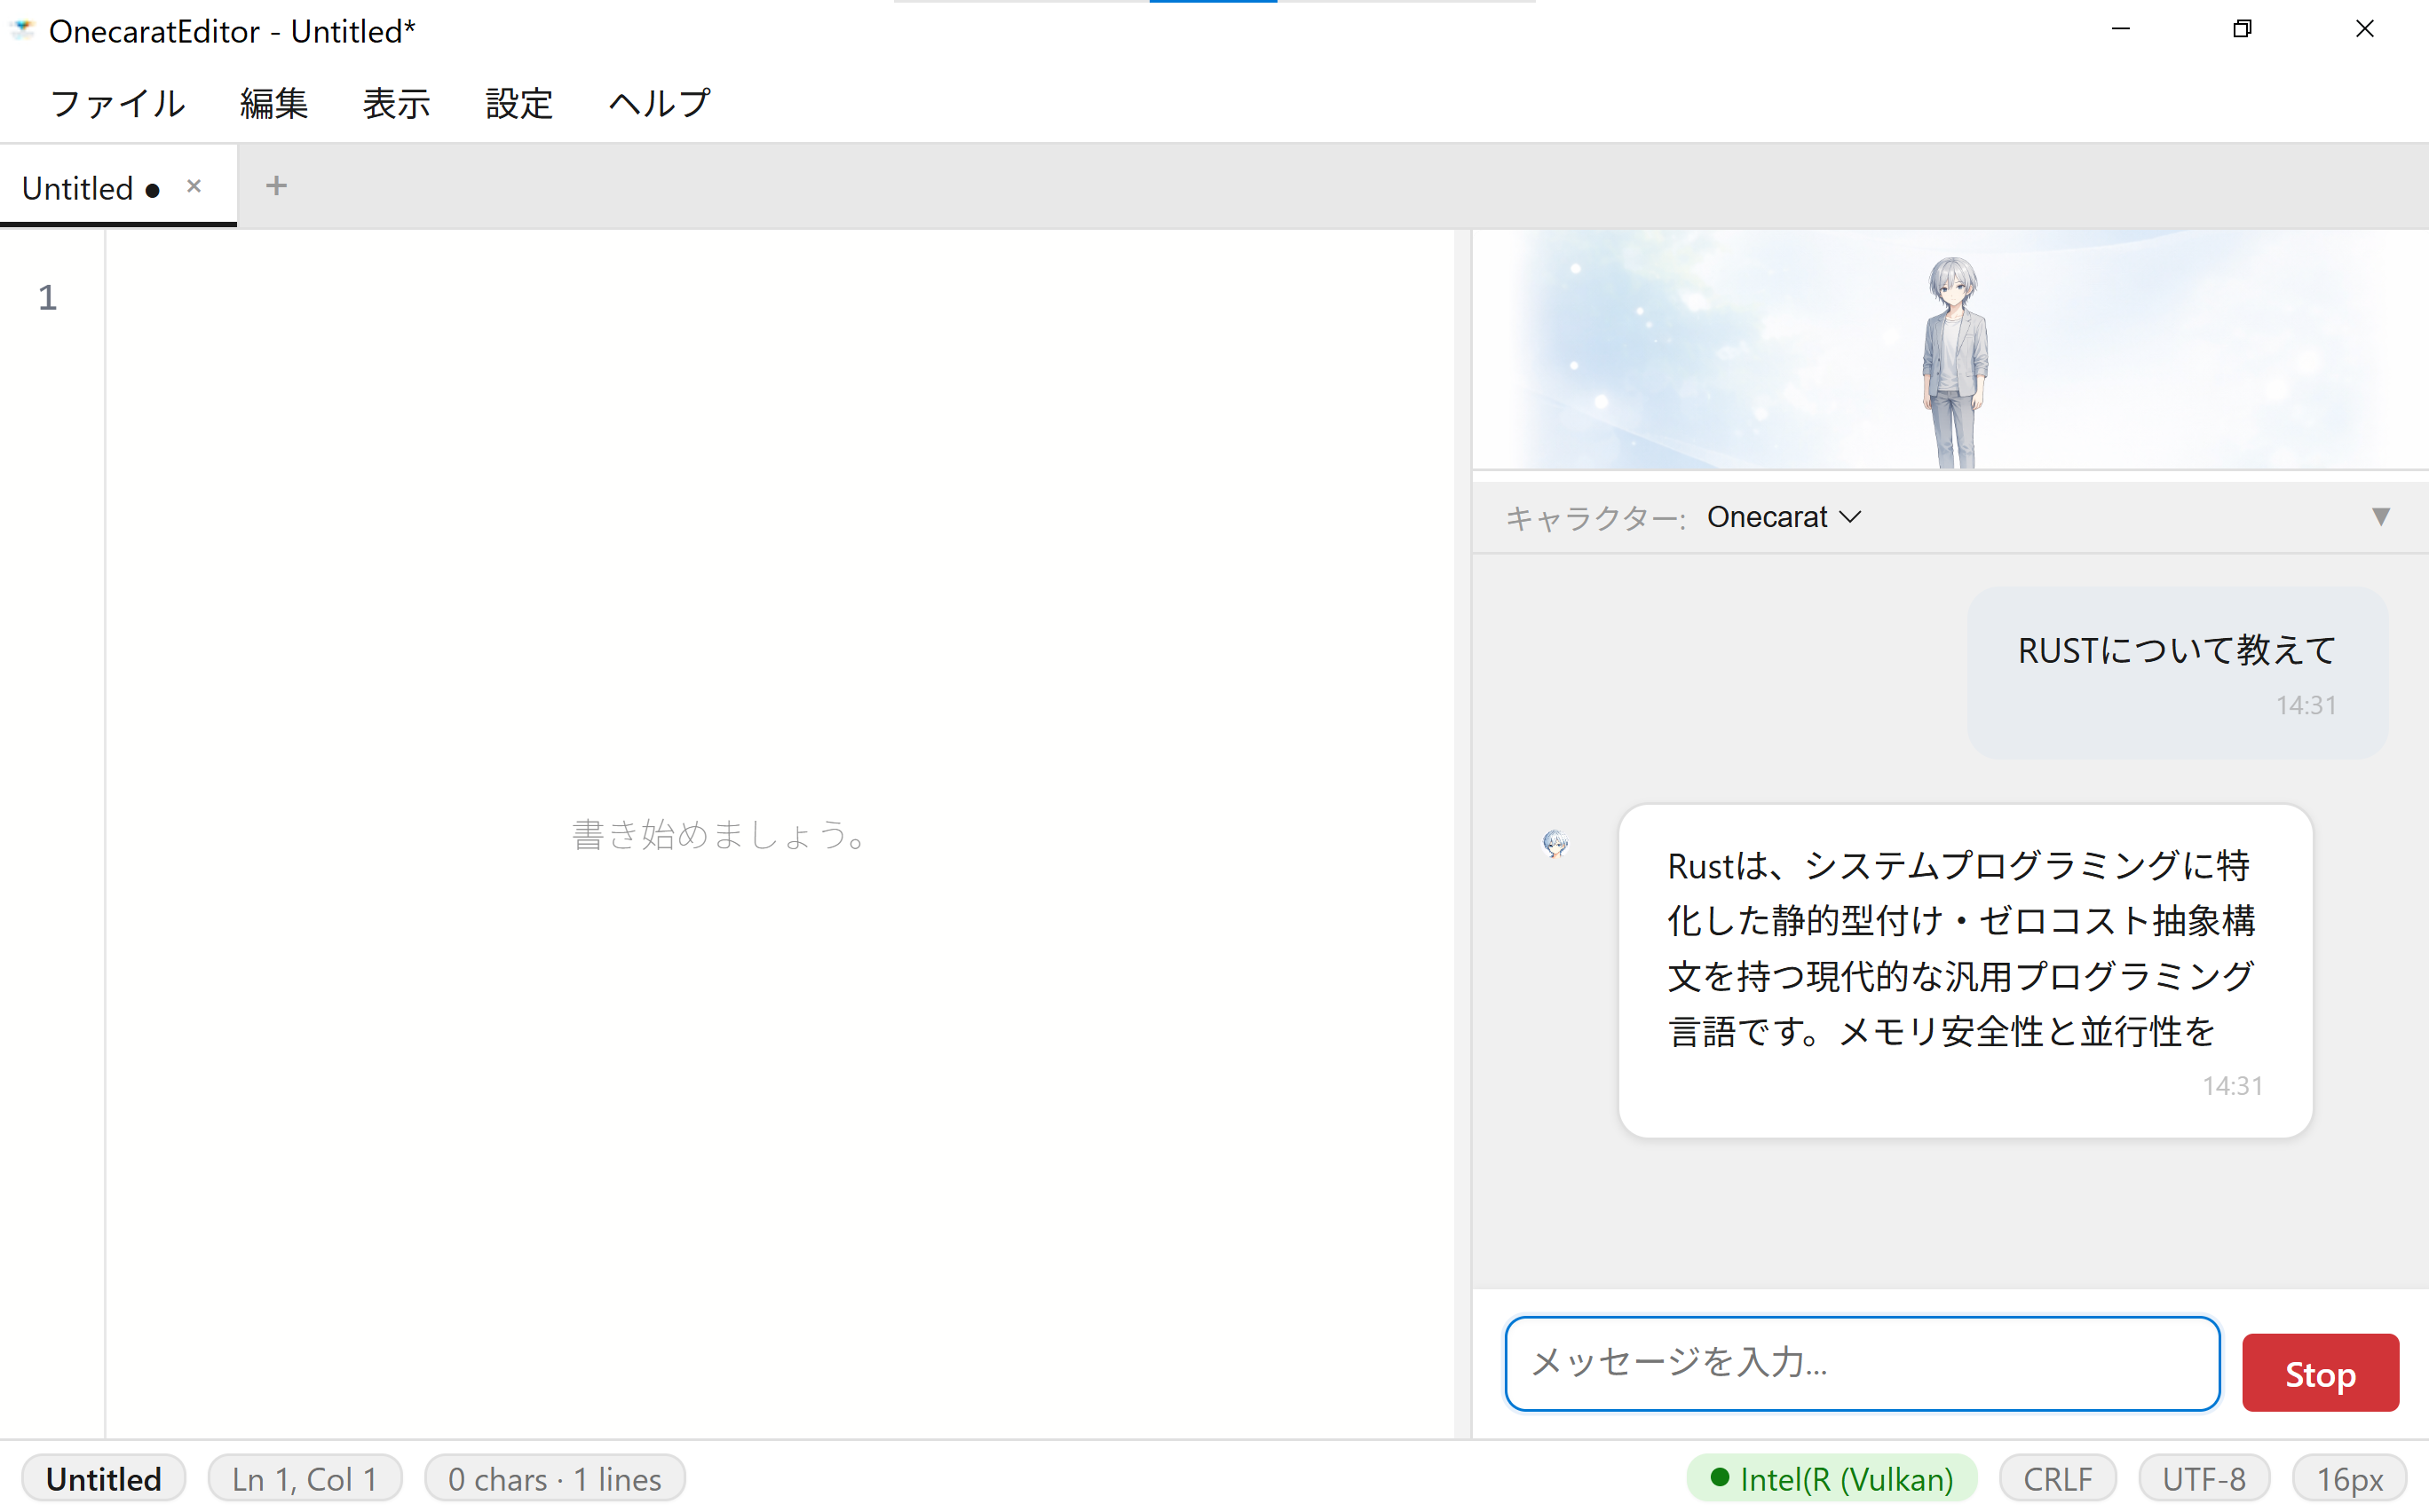Click Untitled in the status bar
This screenshot has width=2429, height=1512.
tap(103, 1478)
